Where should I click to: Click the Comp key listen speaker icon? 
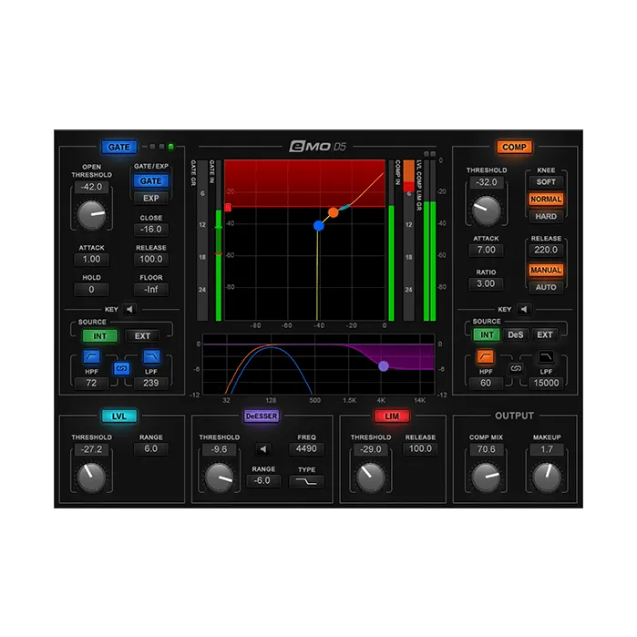(524, 309)
